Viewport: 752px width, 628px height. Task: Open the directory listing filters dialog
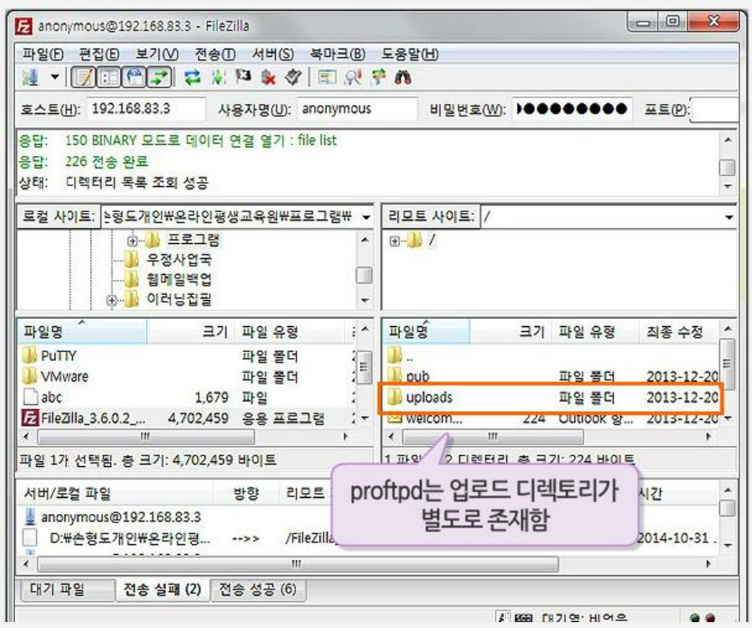[327, 77]
